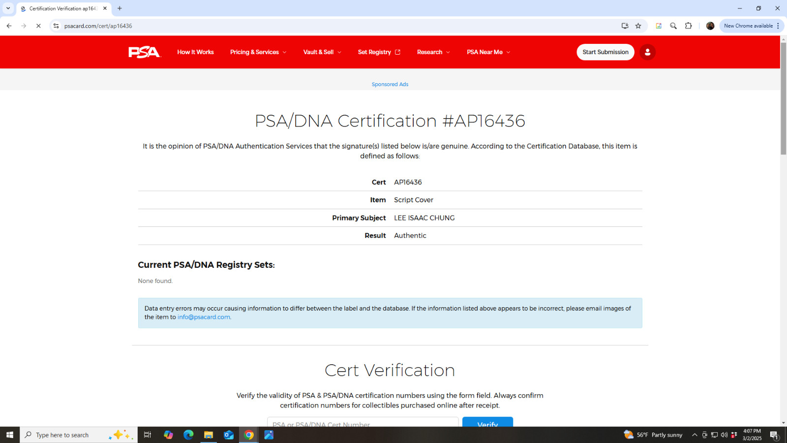Expand the Pricing & Services menu
The width and height of the screenshot is (787, 443).
(258, 52)
